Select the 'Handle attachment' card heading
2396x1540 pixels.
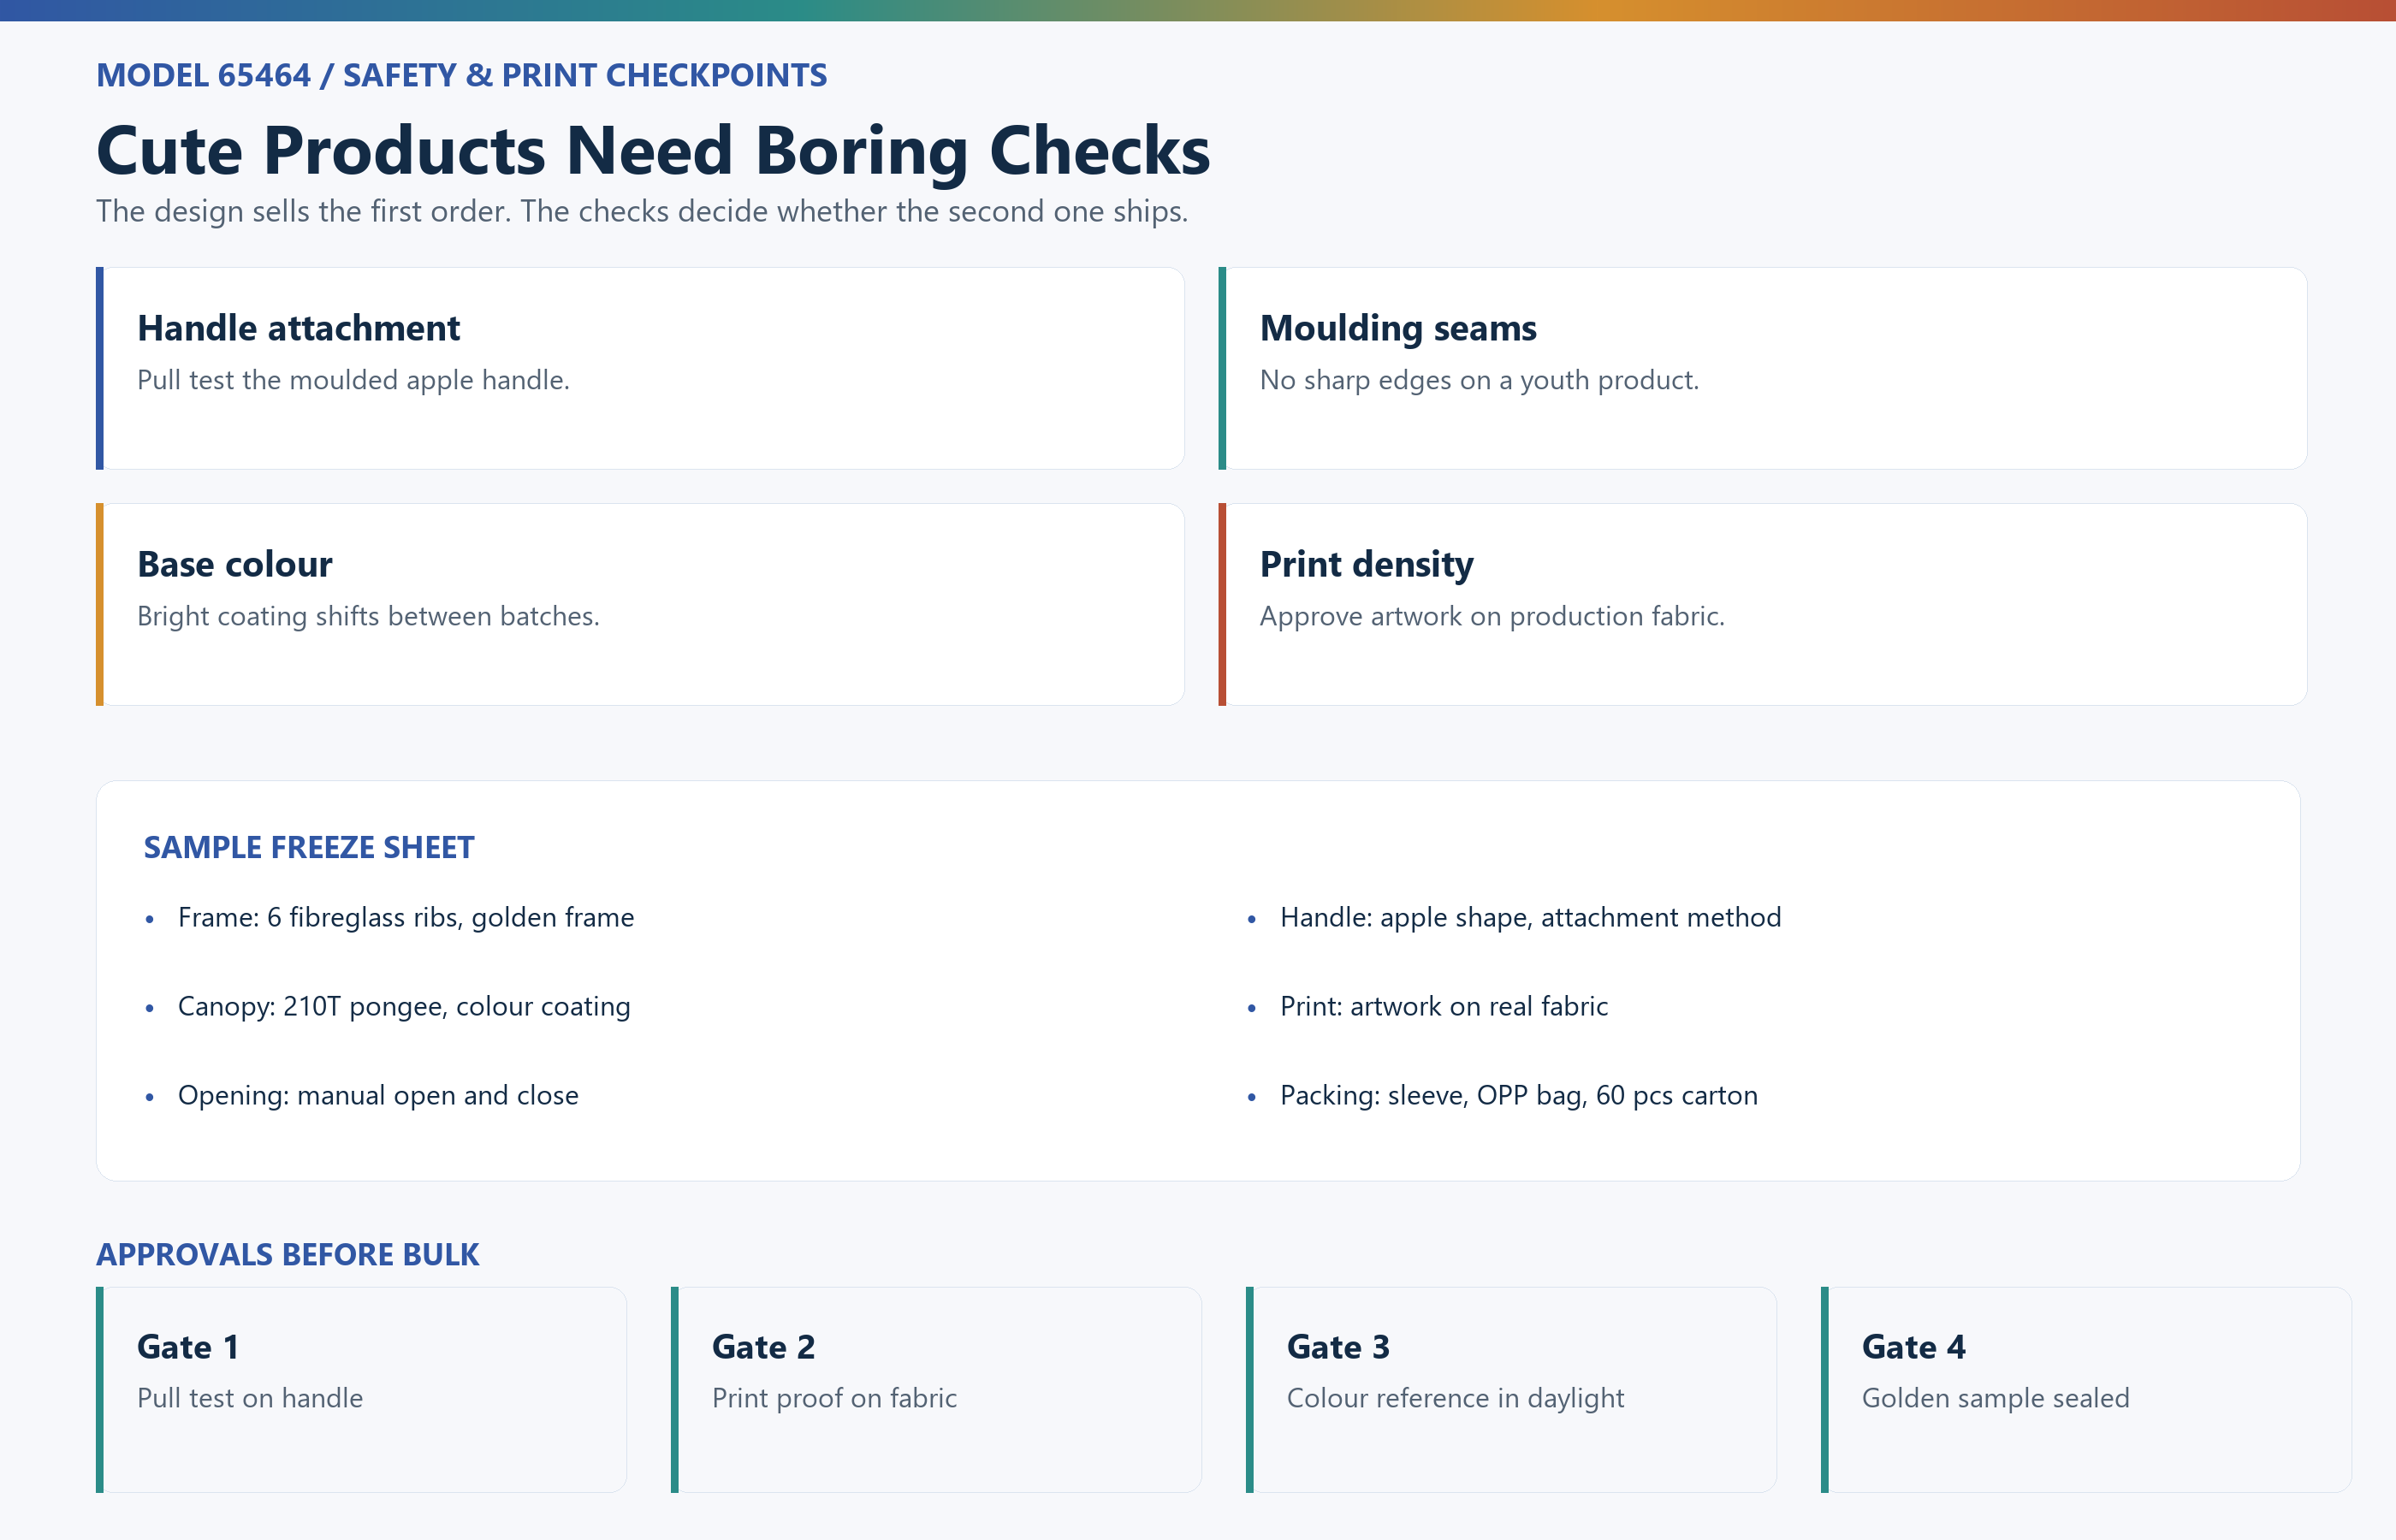[x=298, y=328]
